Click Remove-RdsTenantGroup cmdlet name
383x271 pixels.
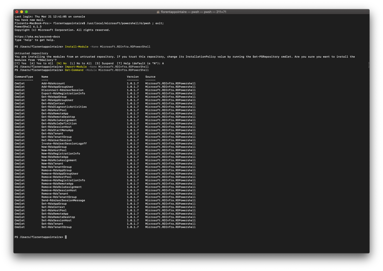tap(59, 197)
